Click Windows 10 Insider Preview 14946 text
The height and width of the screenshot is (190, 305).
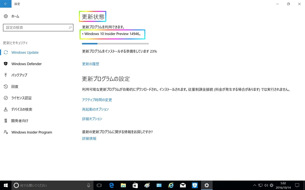pos(112,34)
